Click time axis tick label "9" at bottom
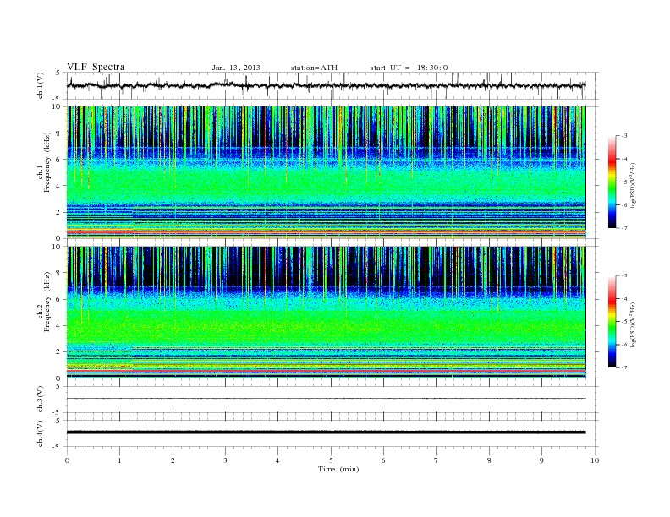This screenshot has width=670, height=517. 541,460
